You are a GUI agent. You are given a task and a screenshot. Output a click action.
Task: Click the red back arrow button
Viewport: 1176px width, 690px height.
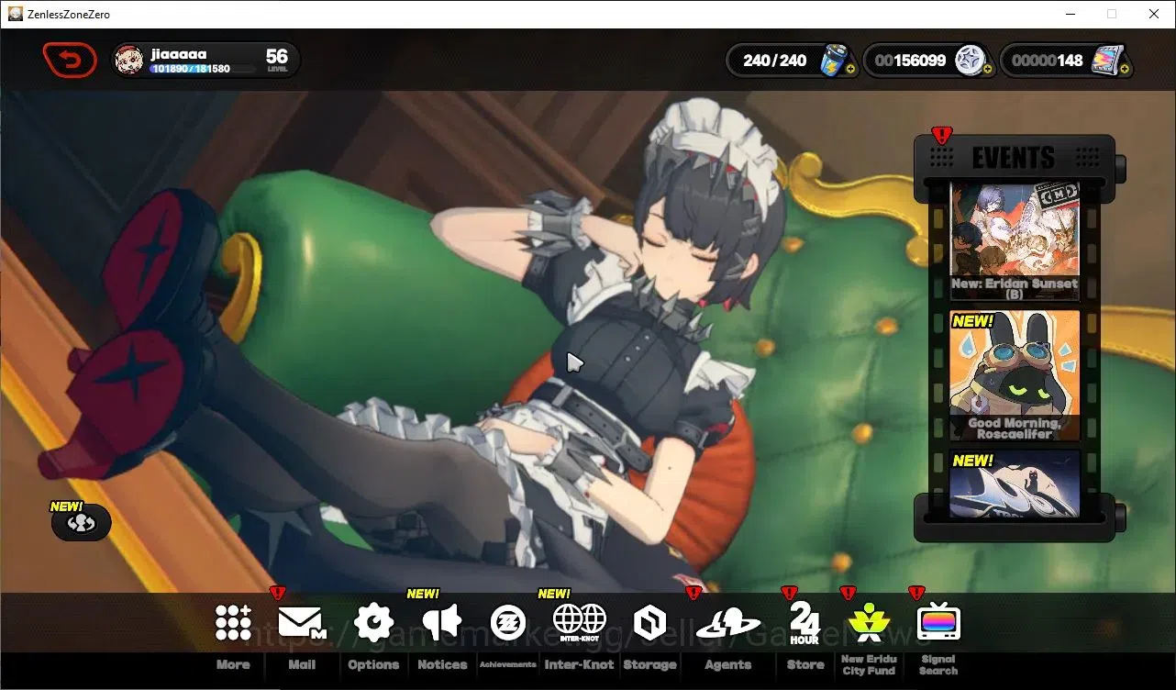(70, 61)
